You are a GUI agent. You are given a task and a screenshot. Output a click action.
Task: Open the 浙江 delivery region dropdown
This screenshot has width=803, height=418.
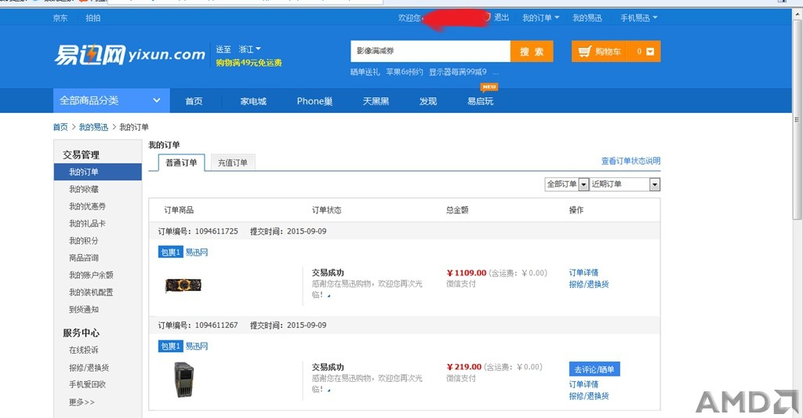pos(249,49)
